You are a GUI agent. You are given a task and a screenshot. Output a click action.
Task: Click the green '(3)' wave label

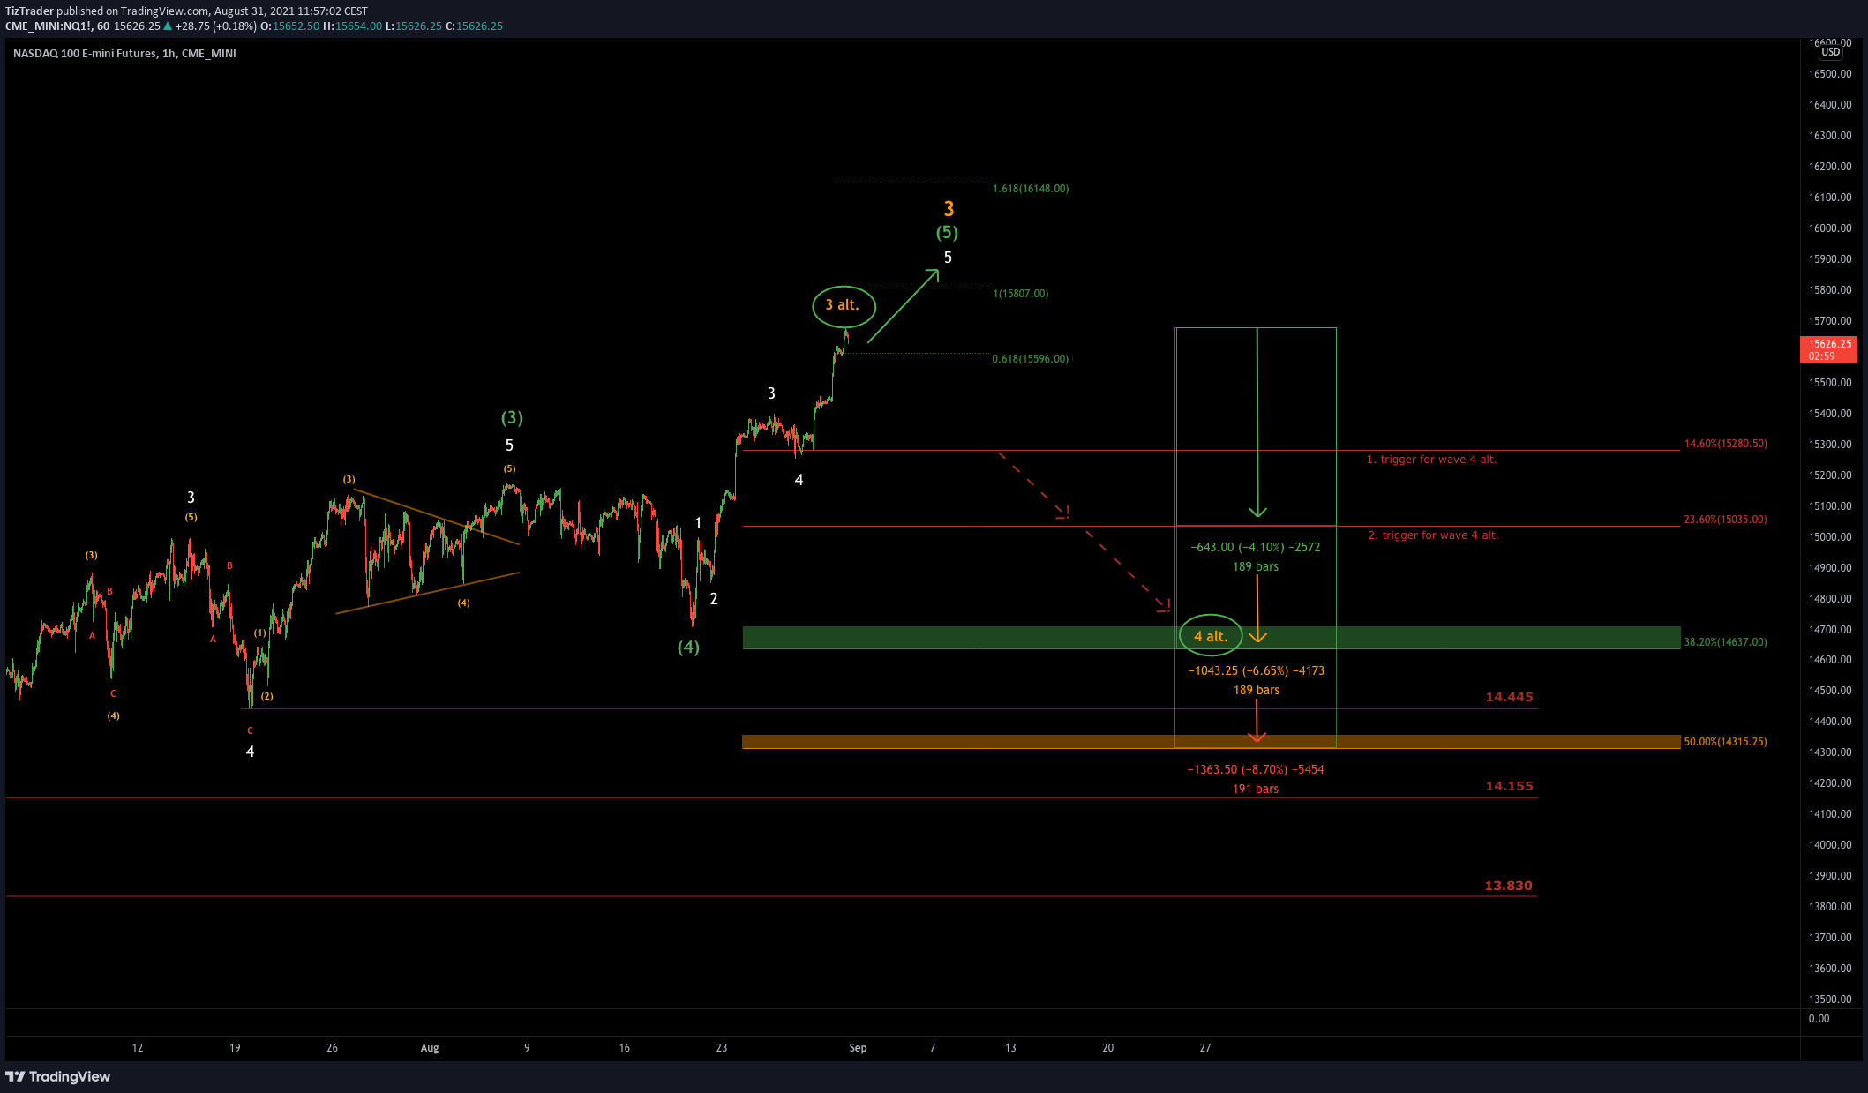click(x=512, y=418)
